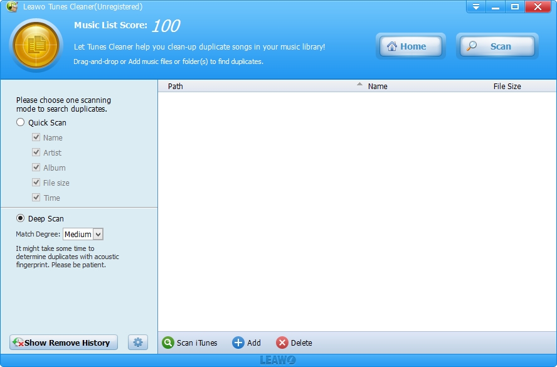Toggle the Album checkbox
This screenshot has width=557, height=367.
tap(36, 168)
